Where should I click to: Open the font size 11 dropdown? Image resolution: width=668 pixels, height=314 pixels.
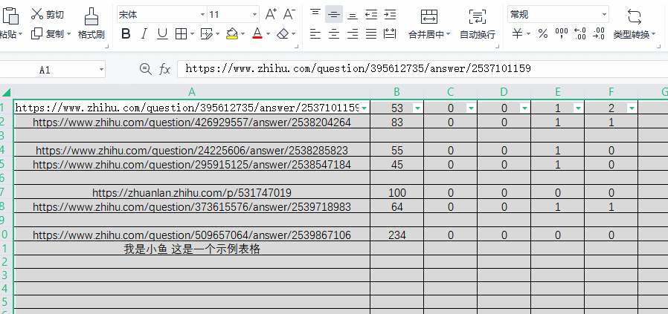254,14
